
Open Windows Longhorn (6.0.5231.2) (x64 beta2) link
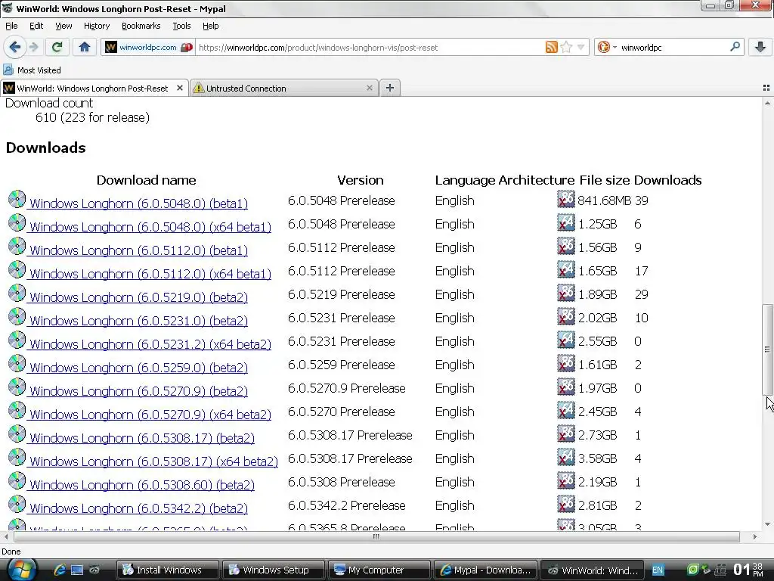coord(150,344)
